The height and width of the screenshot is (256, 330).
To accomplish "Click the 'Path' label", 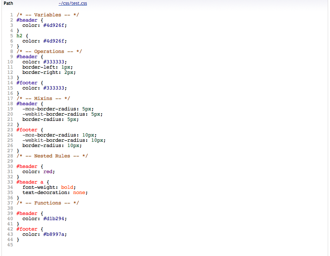I will point(8,3).
